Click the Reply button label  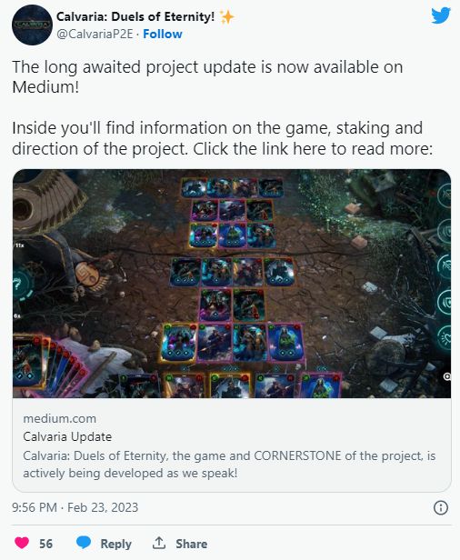point(116,544)
